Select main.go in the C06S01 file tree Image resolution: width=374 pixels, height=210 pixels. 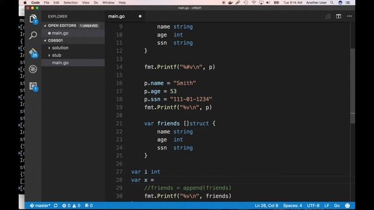click(72, 62)
